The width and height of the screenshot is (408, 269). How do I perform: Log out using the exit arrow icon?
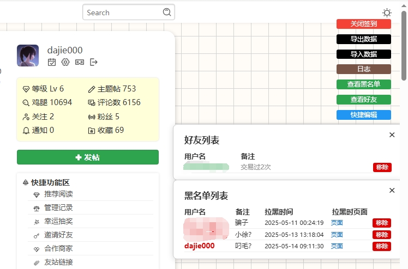coord(94,62)
